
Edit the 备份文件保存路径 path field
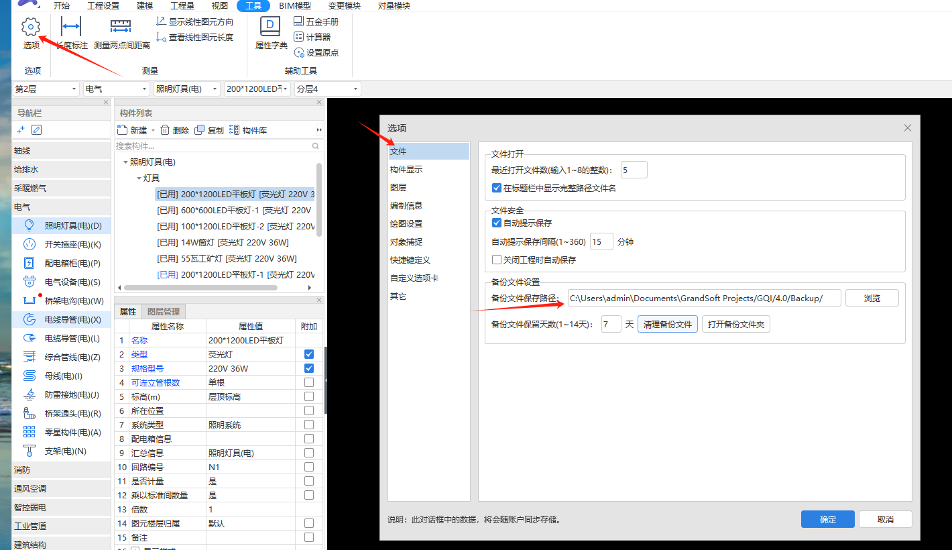click(704, 298)
